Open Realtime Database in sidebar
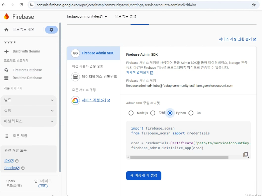 coord(27,78)
